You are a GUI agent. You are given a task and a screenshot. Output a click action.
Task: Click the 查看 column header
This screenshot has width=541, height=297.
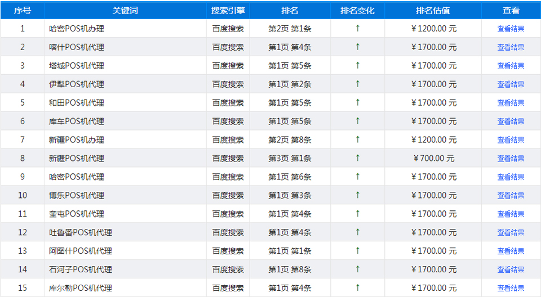point(511,11)
